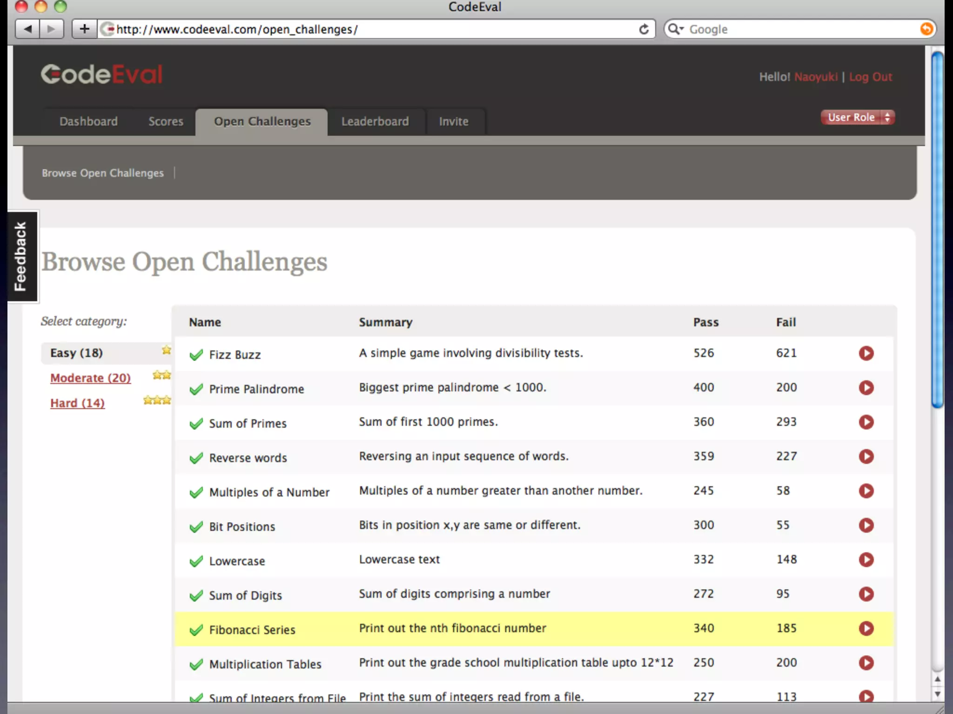953x714 pixels.
Task: Click the 'Lowercase text' summary
Action: point(399,559)
